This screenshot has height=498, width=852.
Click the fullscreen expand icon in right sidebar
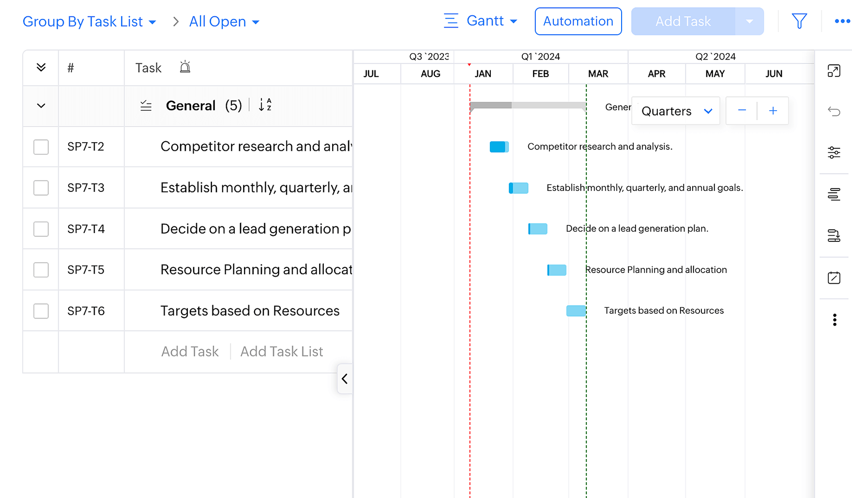coord(834,71)
